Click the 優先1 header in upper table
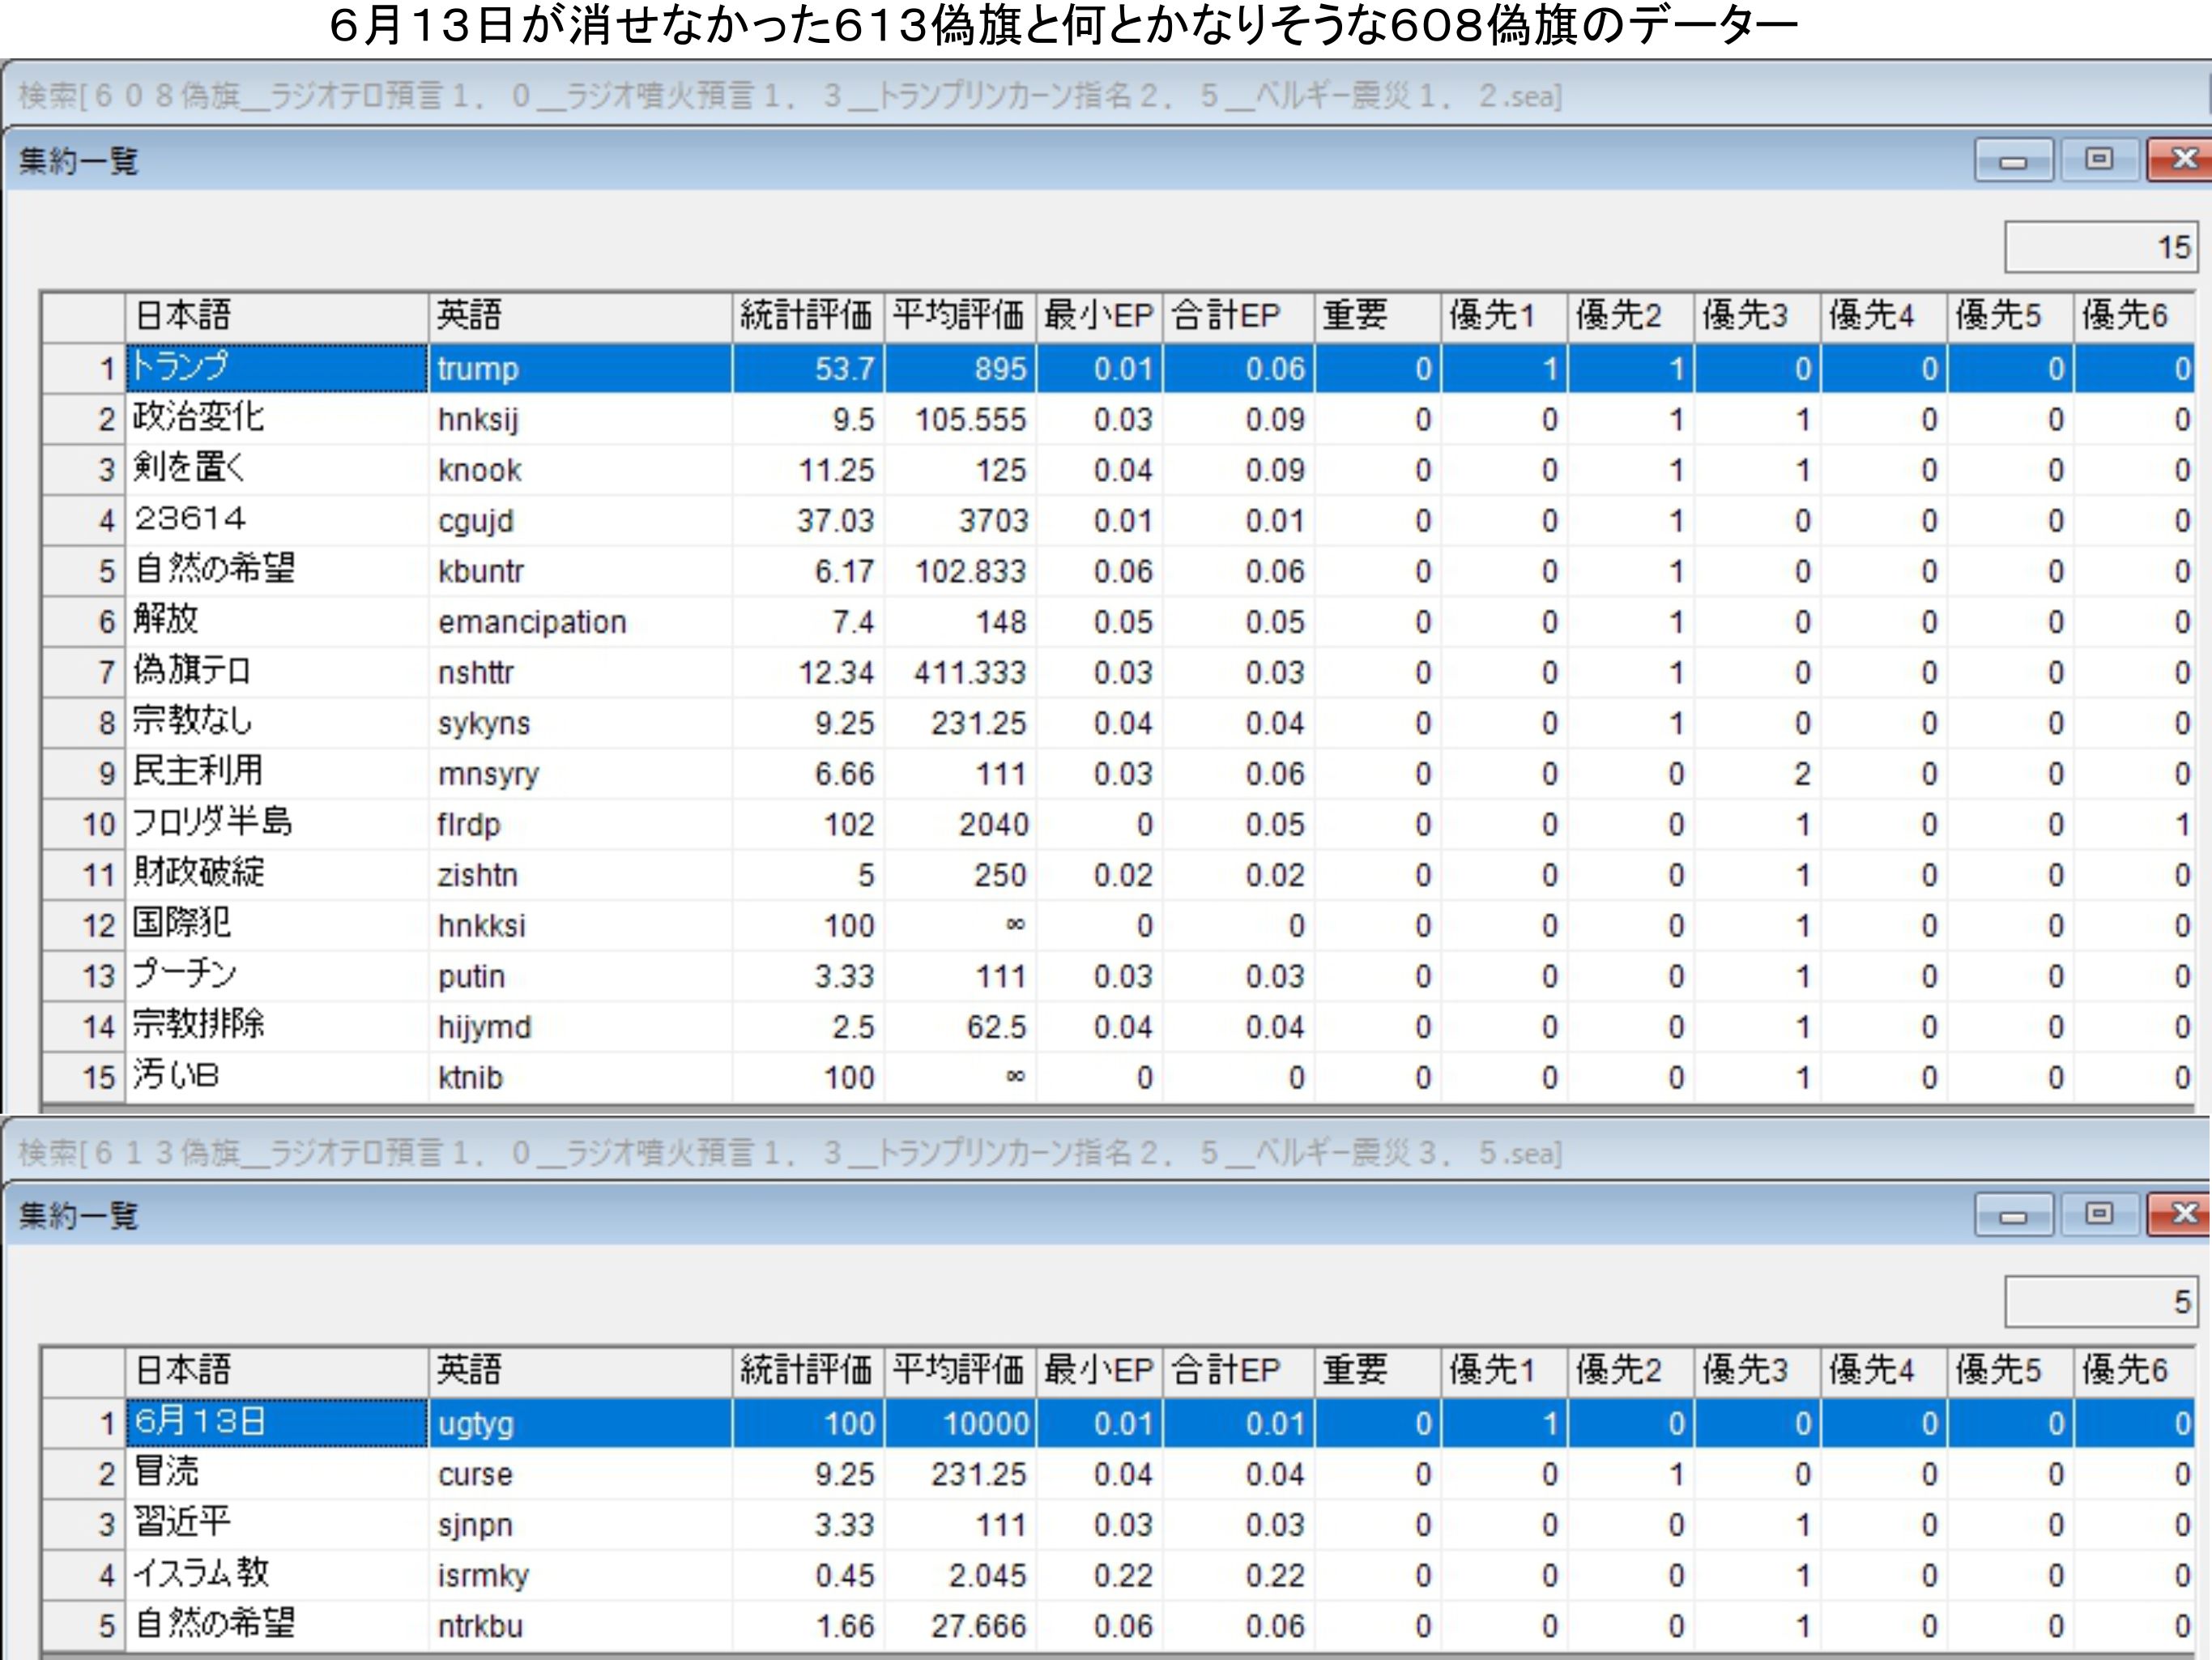This screenshot has width=2212, height=1660. (x=1504, y=316)
